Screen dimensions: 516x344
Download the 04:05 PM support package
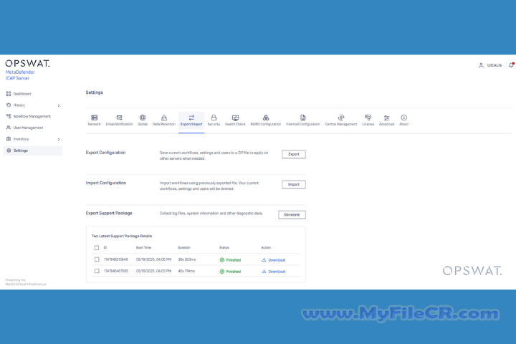pyautogui.click(x=273, y=260)
